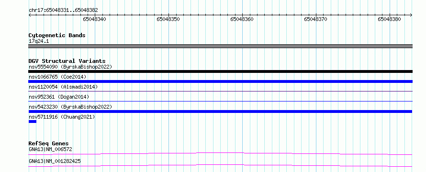Click the thick blue nsv5423230 variant bar
The height and width of the screenshot is (172, 426).
[x=220, y=111]
